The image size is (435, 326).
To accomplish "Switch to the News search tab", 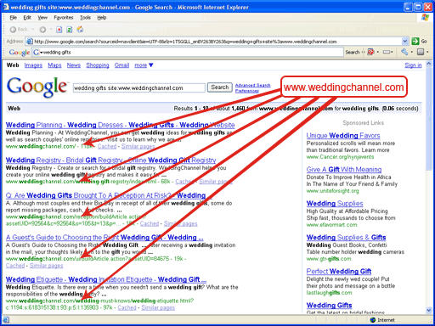I will (74, 65).
